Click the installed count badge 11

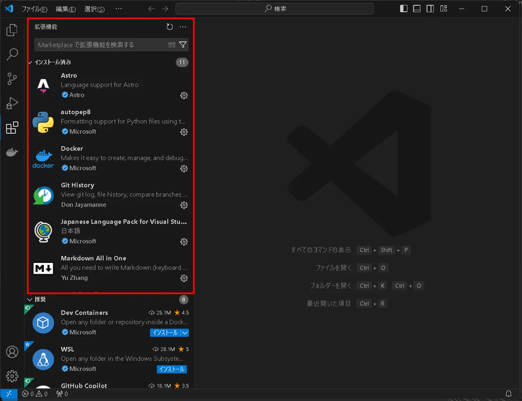[x=182, y=62]
